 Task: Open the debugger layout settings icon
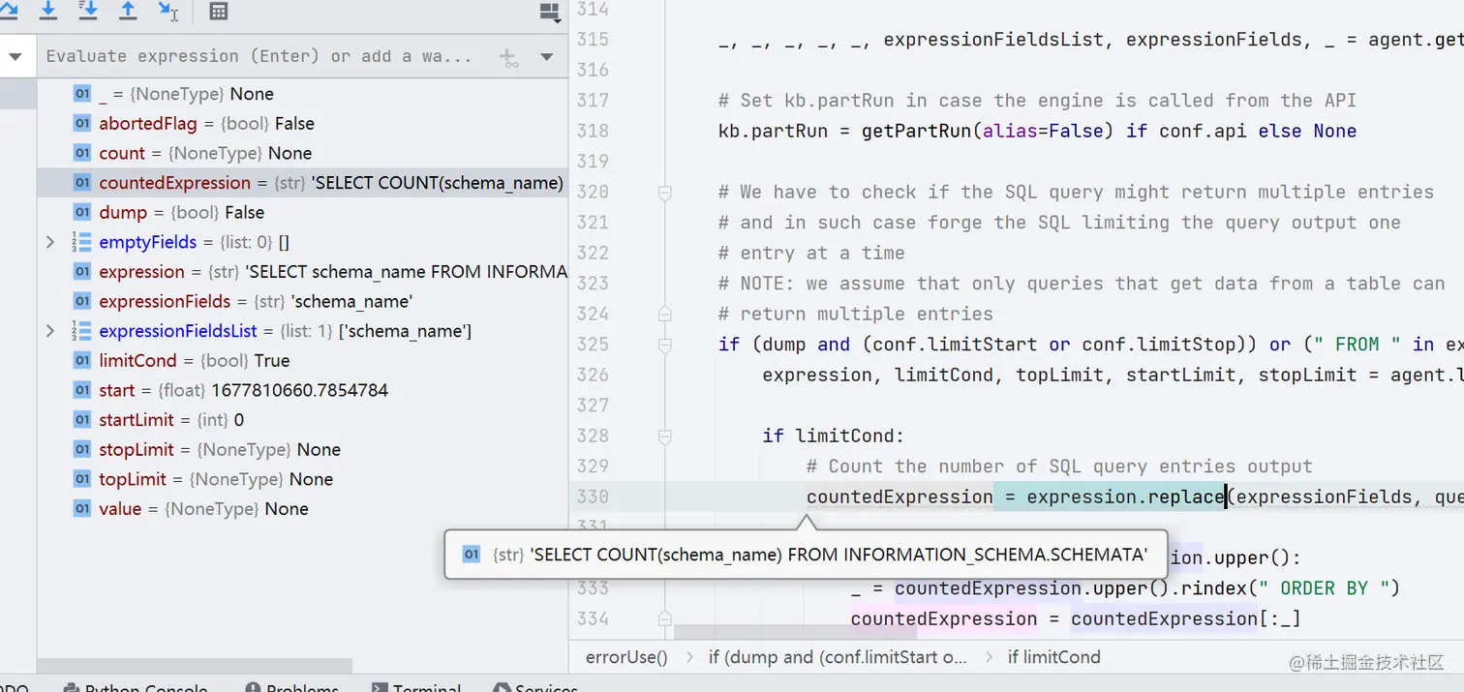point(549,12)
